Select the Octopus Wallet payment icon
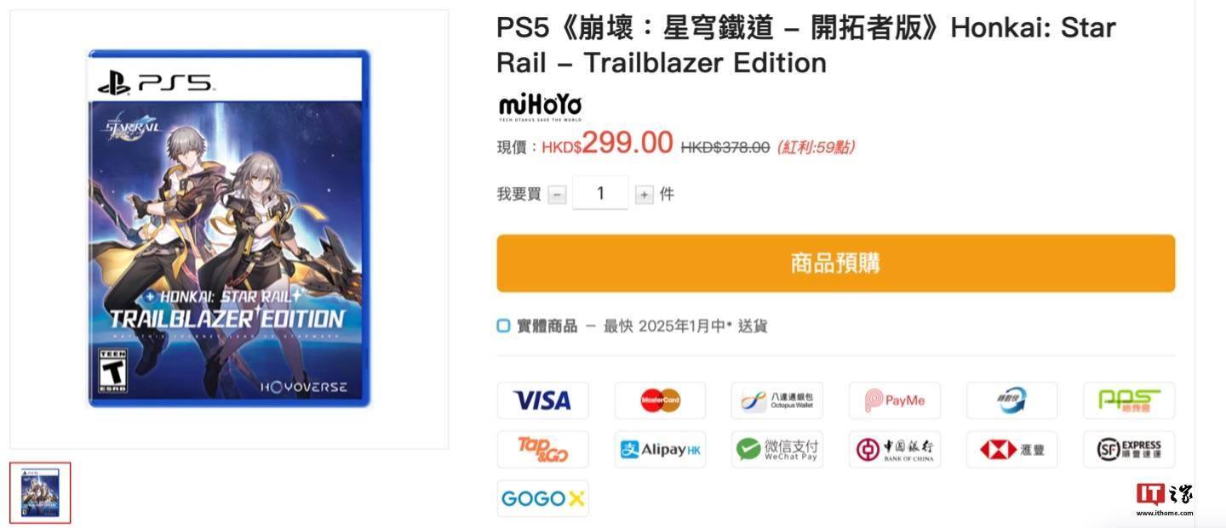This screenshot has height=528, width=1226. [777, 400]
